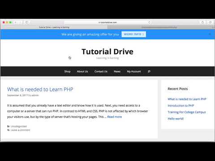The height and width of the screenshot is (161, 215).
Task: Click the Safari back arrow button
Action: [16, 22]
